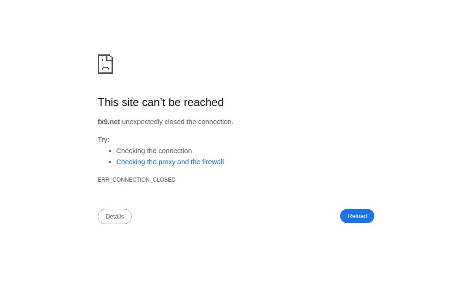Click the 'unexpectedly closed the connection' text
The image size is (472, 290).
pyautogui.click(x=177, y=122)
